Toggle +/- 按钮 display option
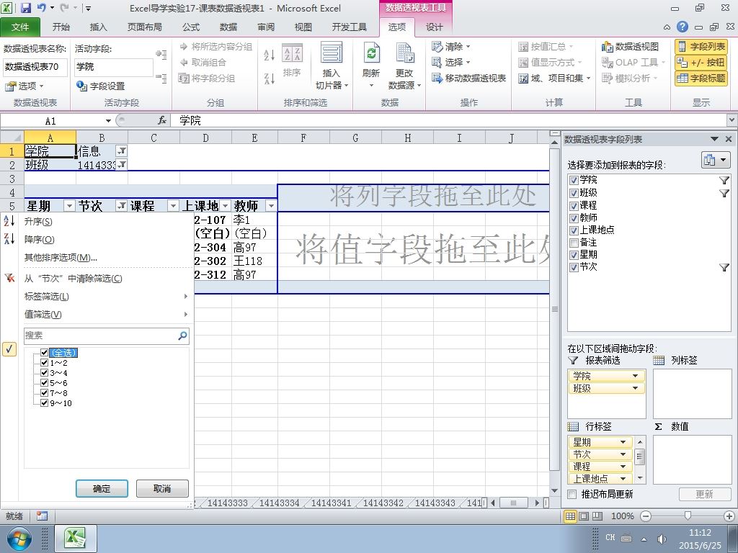 [x=701, y=62]
